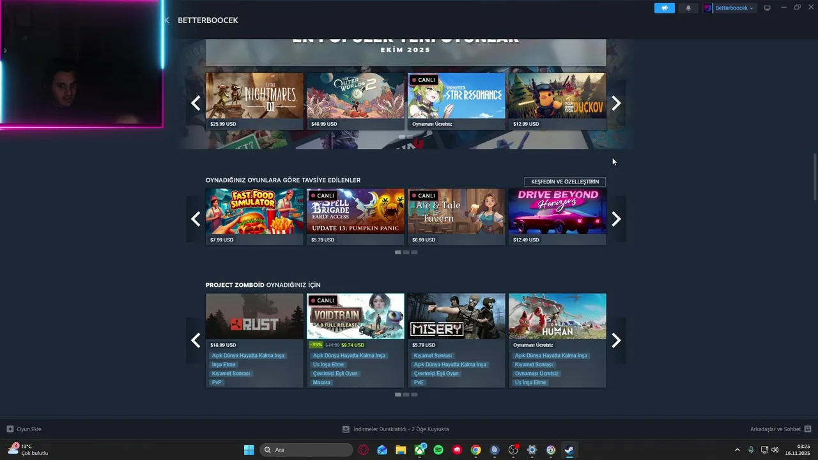Select Oynaması Ücretsiz tag under Once Human
This screenshot has height=460, width=818.
point(537,374)
